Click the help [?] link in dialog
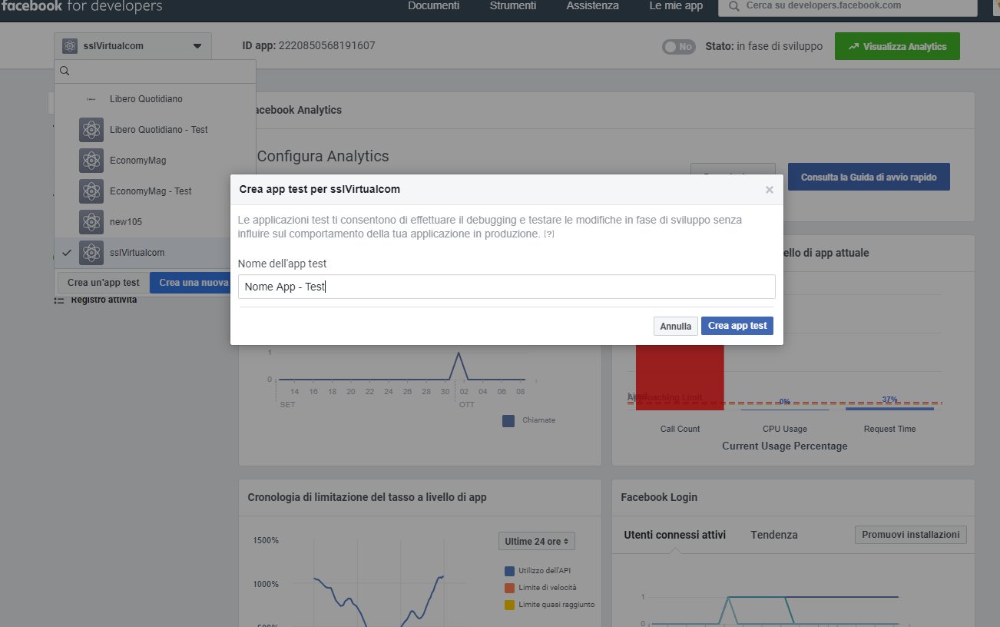 coord(549,234)
